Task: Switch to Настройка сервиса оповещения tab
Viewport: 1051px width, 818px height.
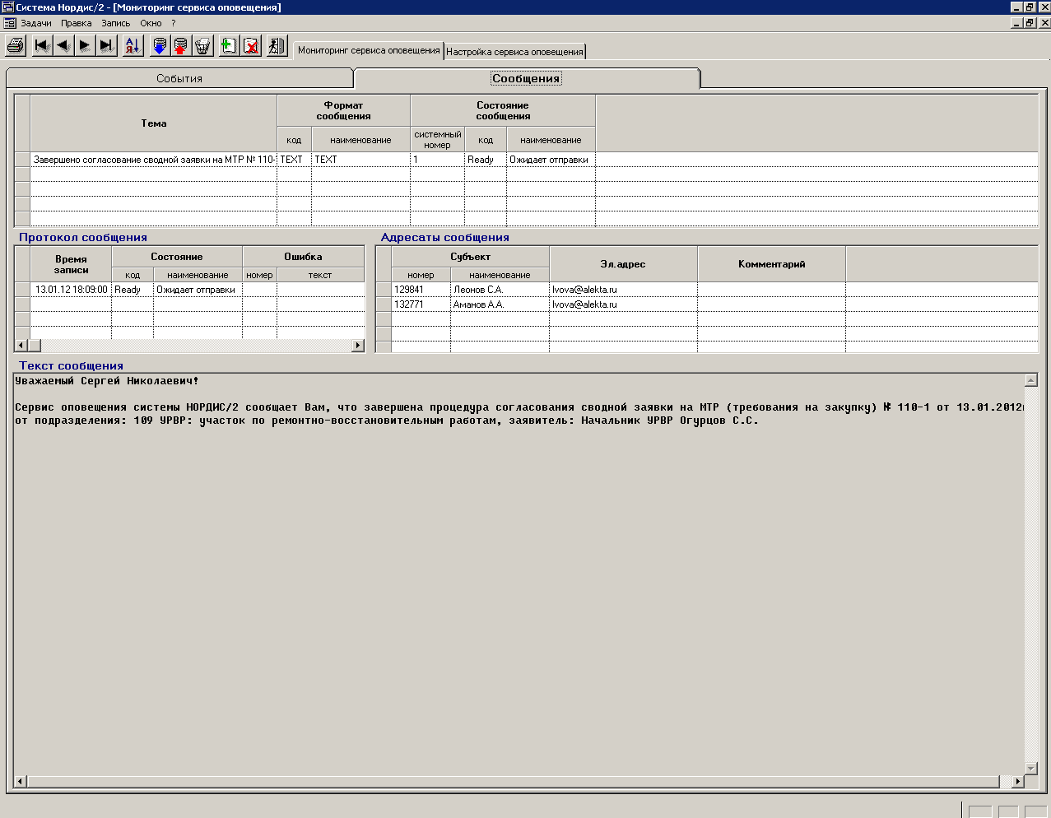Action: click(x=514, y=52)
